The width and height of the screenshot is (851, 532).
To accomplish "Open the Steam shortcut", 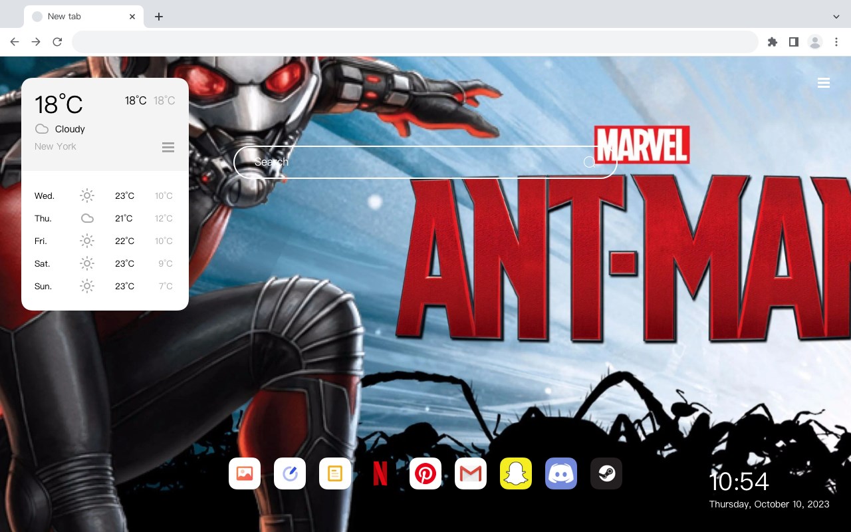I will point(606,473).
